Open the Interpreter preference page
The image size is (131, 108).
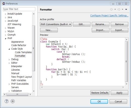click(17, 66)
